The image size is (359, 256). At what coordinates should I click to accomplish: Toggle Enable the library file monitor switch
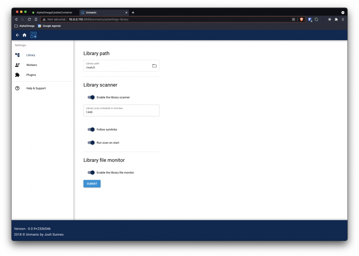click(x=91, y=173)
